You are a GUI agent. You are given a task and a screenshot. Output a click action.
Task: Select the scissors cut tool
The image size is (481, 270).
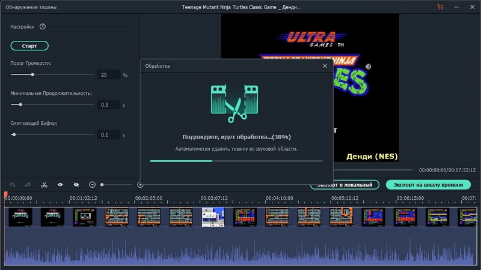pyautogui.click(x=44, y=185)
